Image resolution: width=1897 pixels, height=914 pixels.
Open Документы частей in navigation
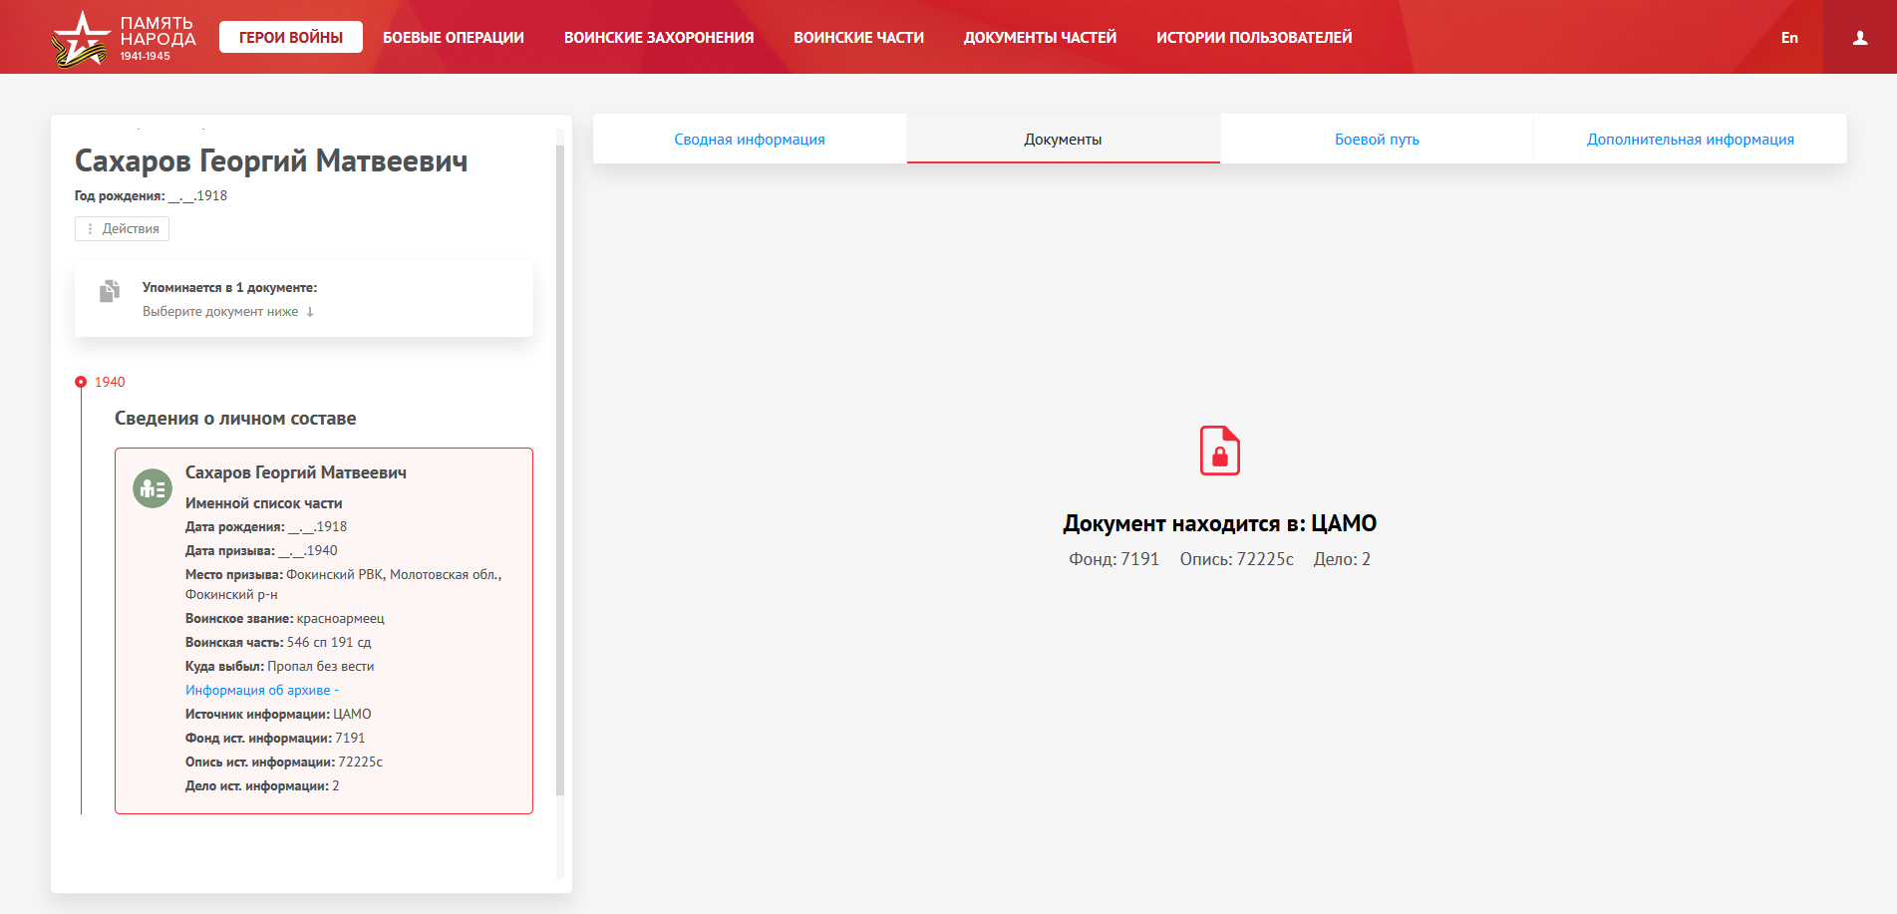click(1040, 38)
